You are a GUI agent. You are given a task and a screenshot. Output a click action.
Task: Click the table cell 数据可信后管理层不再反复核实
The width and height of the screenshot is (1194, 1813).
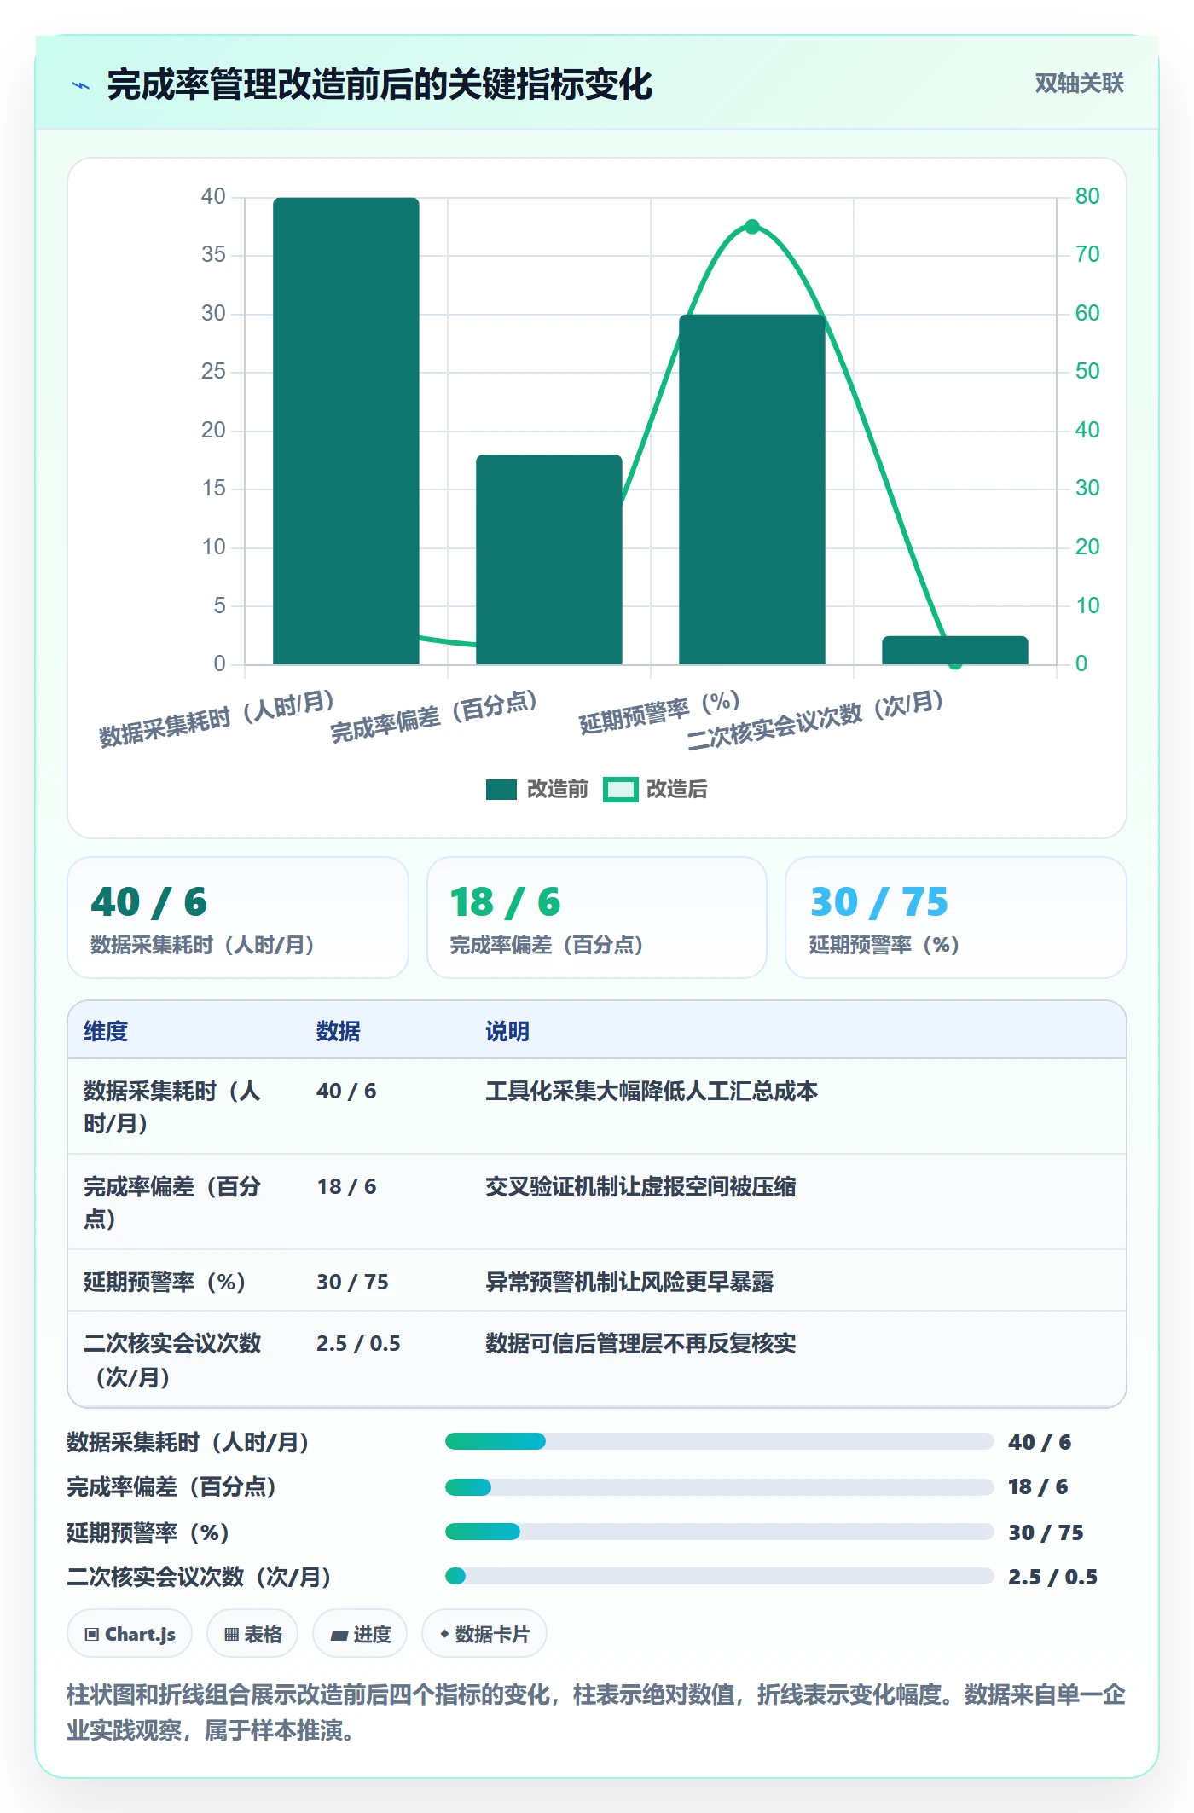(640, 1343)
